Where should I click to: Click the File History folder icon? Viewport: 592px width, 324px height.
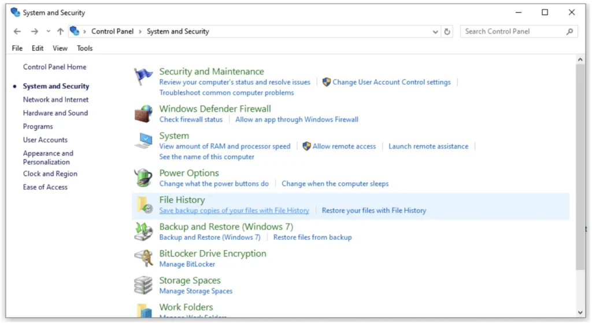143,205
